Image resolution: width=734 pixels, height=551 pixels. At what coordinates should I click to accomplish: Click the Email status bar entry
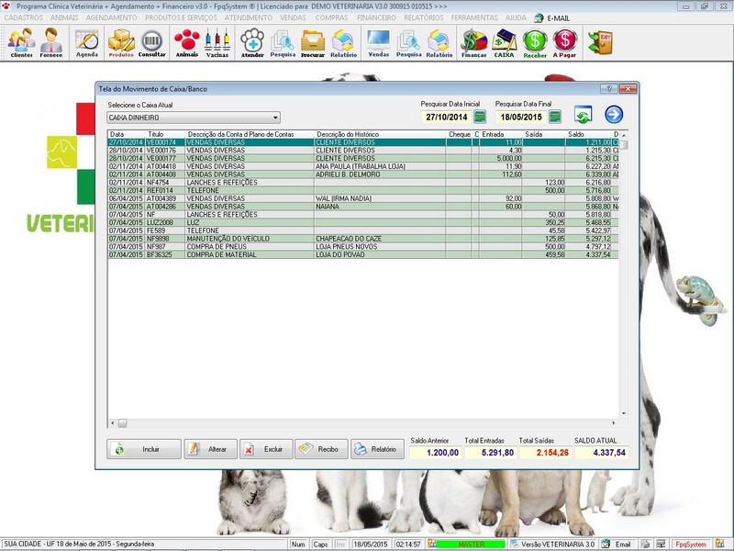coord(617,545)
